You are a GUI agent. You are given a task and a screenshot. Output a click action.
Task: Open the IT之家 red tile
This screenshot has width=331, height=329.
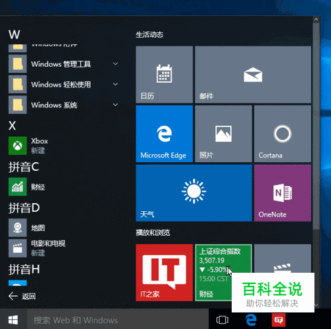pos(164,273)
